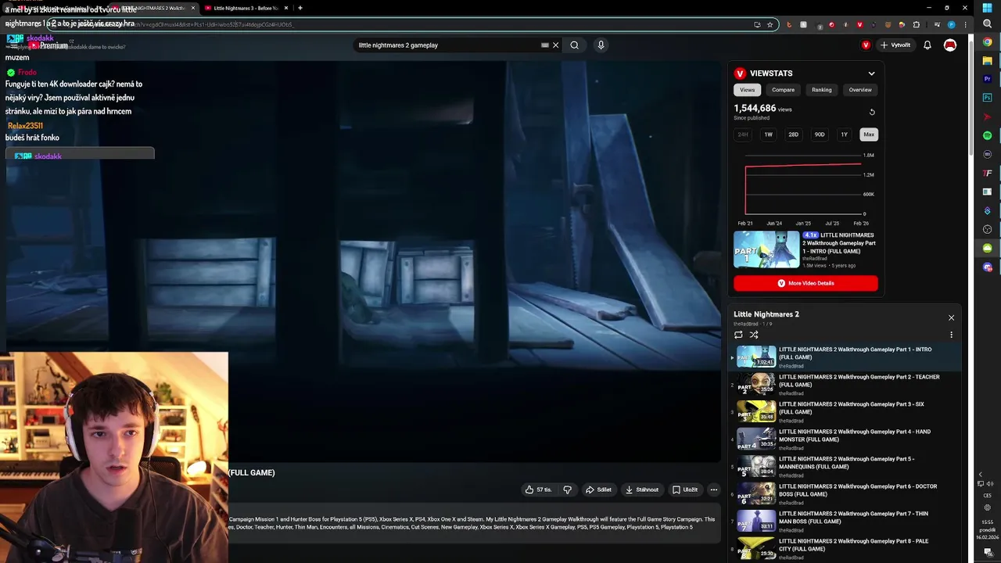Open Windows Start menu

pyautogui.click(x=987, y=8)
